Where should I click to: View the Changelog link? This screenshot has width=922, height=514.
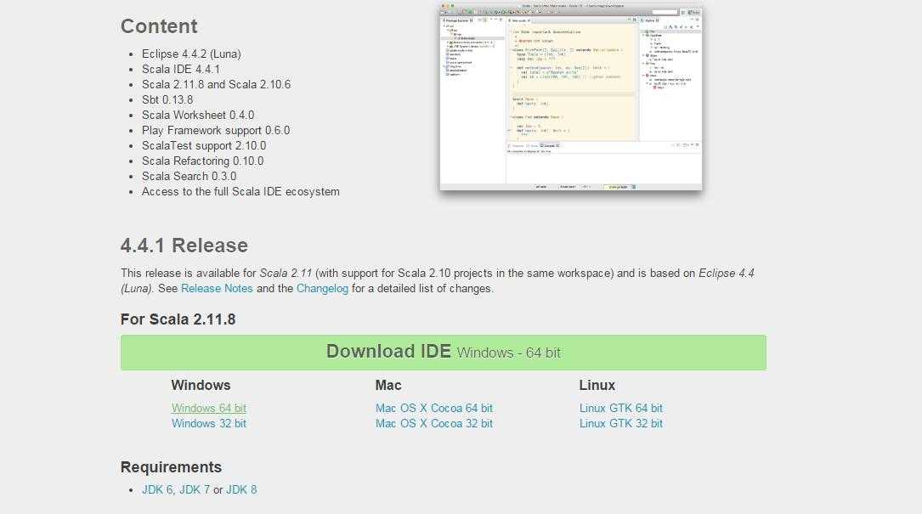click(x=322, y=289)
